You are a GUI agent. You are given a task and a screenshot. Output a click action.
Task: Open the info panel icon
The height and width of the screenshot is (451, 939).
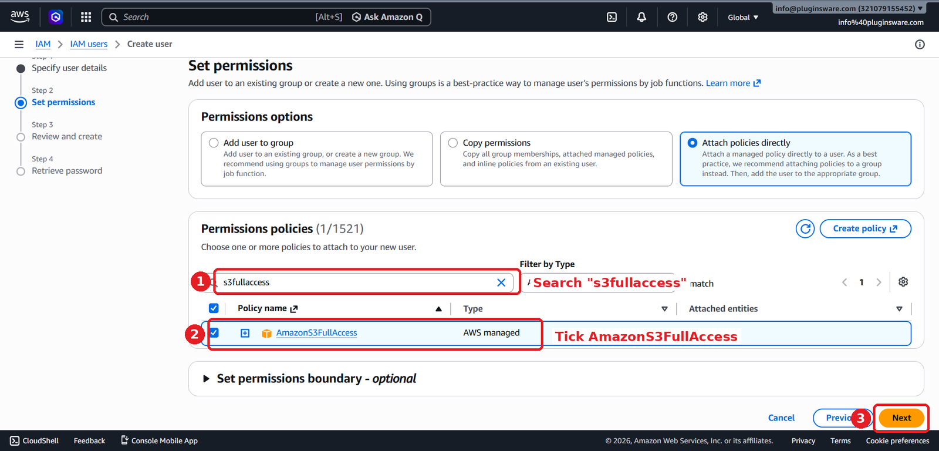(920, 44)
